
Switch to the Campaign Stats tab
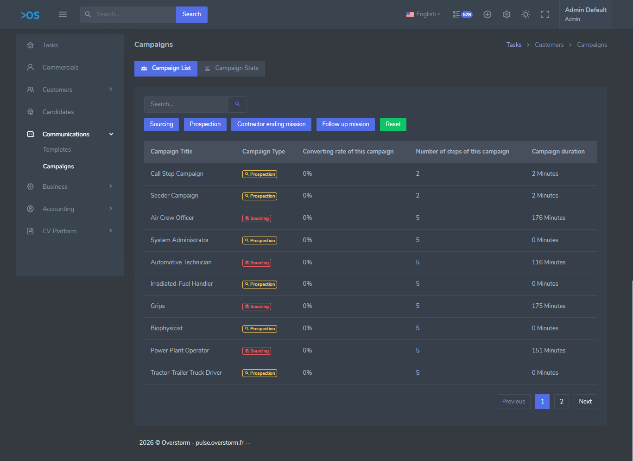(x=231, y=68)
